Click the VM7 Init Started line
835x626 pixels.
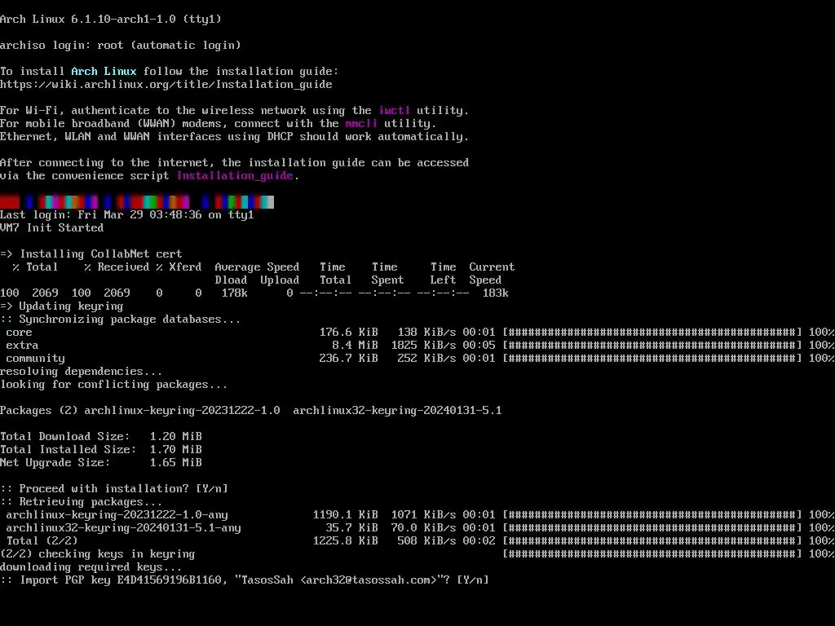click(51, 228)
